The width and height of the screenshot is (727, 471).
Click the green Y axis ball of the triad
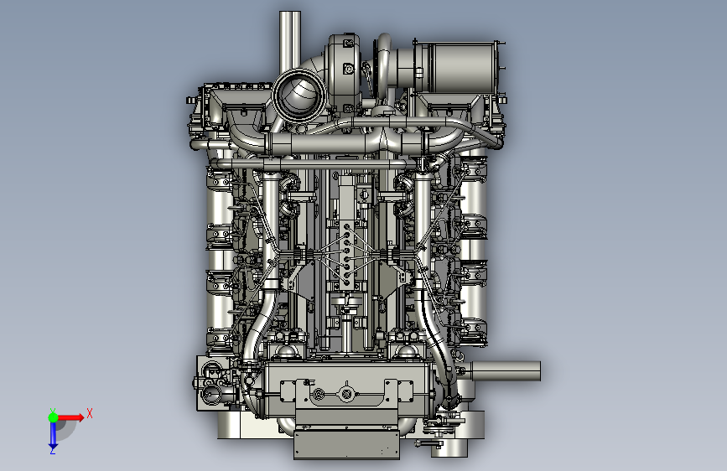click(53, 417)
